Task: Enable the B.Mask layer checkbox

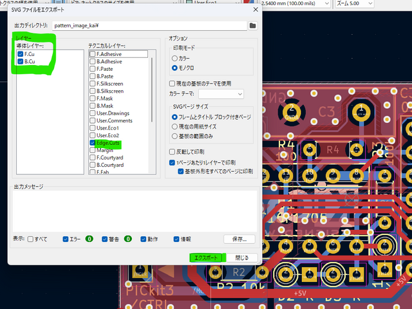Action: (93, 106)
